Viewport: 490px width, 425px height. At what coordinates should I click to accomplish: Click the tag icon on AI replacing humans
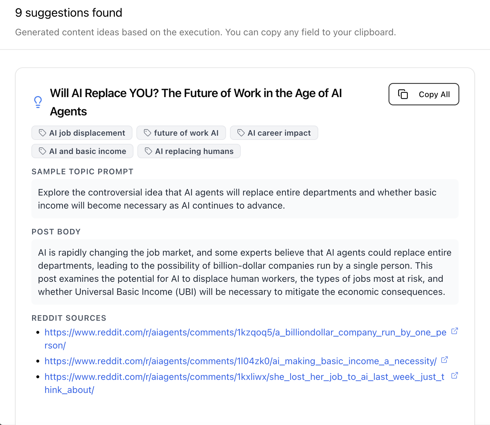[149, 151]
